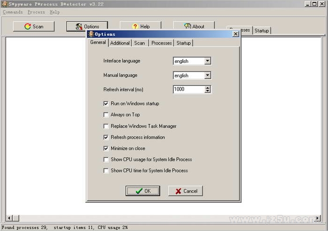Click the main window title bar app icon
328x231 pixels.
tap(5, 4)
